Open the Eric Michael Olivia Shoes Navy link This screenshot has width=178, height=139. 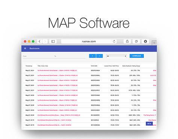point(59,115)
